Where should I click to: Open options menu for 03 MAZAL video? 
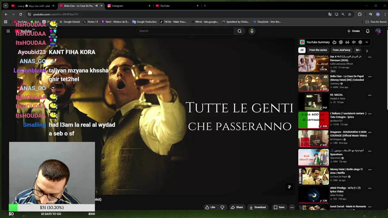pyautogui.click(x=370, y=95)
